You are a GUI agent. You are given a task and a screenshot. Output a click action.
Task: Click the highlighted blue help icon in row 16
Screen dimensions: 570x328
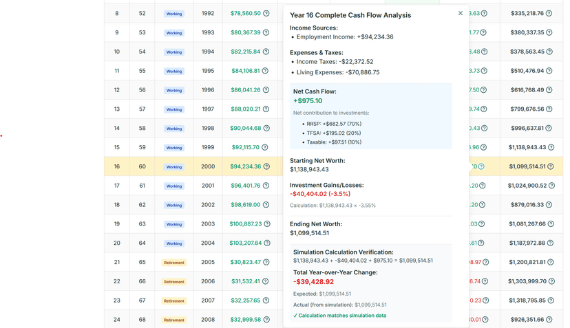(x=481, y=166)
